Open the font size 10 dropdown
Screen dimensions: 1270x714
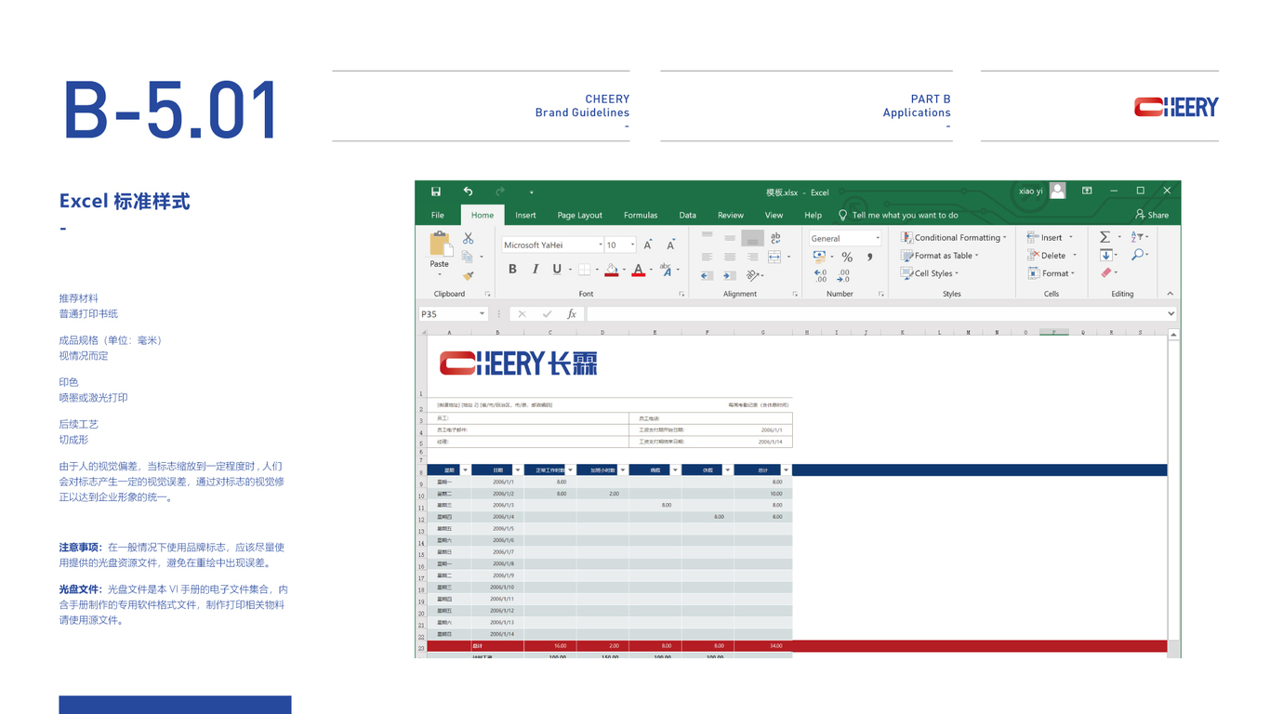pyautogui.click(x=632, y=245)
